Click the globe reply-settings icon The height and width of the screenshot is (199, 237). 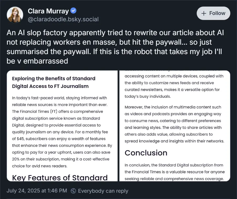coord(74,191)
